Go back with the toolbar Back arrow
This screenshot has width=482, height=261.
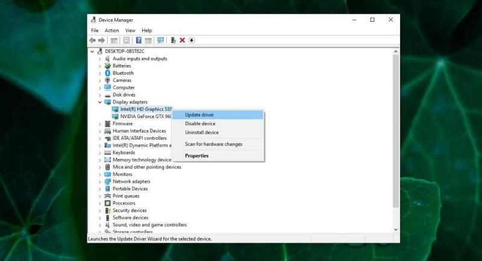tap(92, 40)
